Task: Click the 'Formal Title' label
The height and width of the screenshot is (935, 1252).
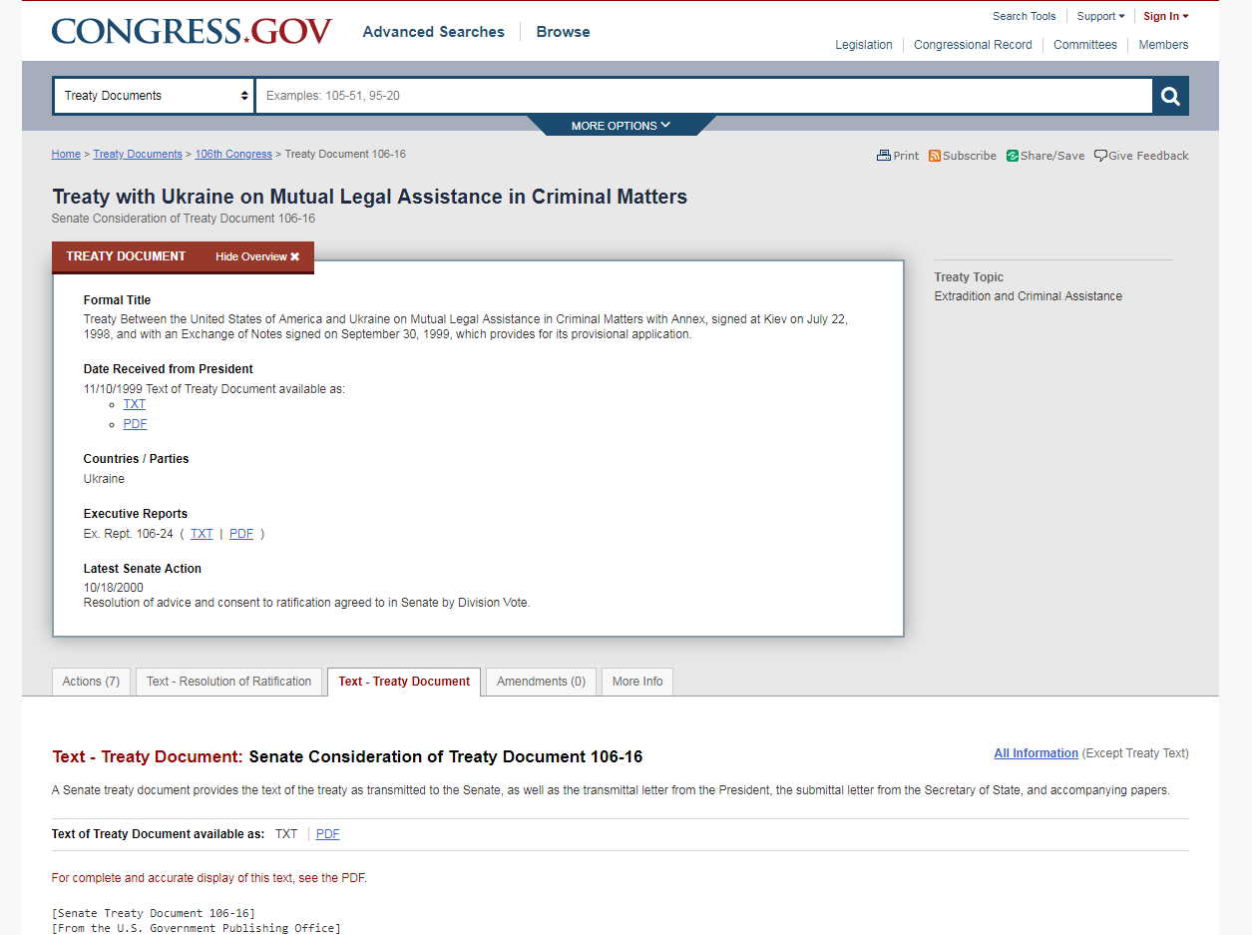Action: coord(117,300)
